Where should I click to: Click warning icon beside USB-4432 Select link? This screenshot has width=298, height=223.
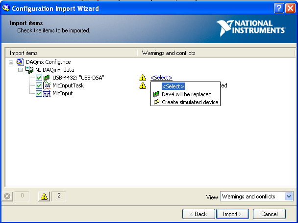click(143, 78)
